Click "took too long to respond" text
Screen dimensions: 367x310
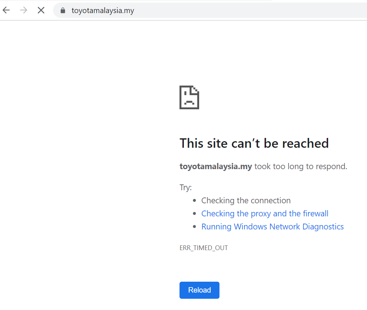point(301,167)
